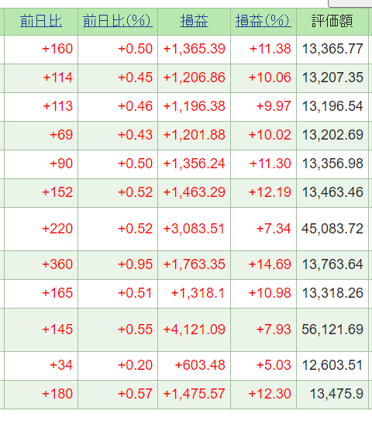Image resolution: width=372 pixels, height=421 pixels.
Task: Click the 前日比 value +34
Action: [x=61, y=365]
